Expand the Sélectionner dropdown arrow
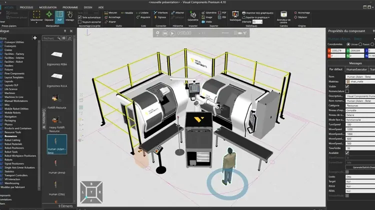The height and width of the screenshot is (210, 375). 36,22
